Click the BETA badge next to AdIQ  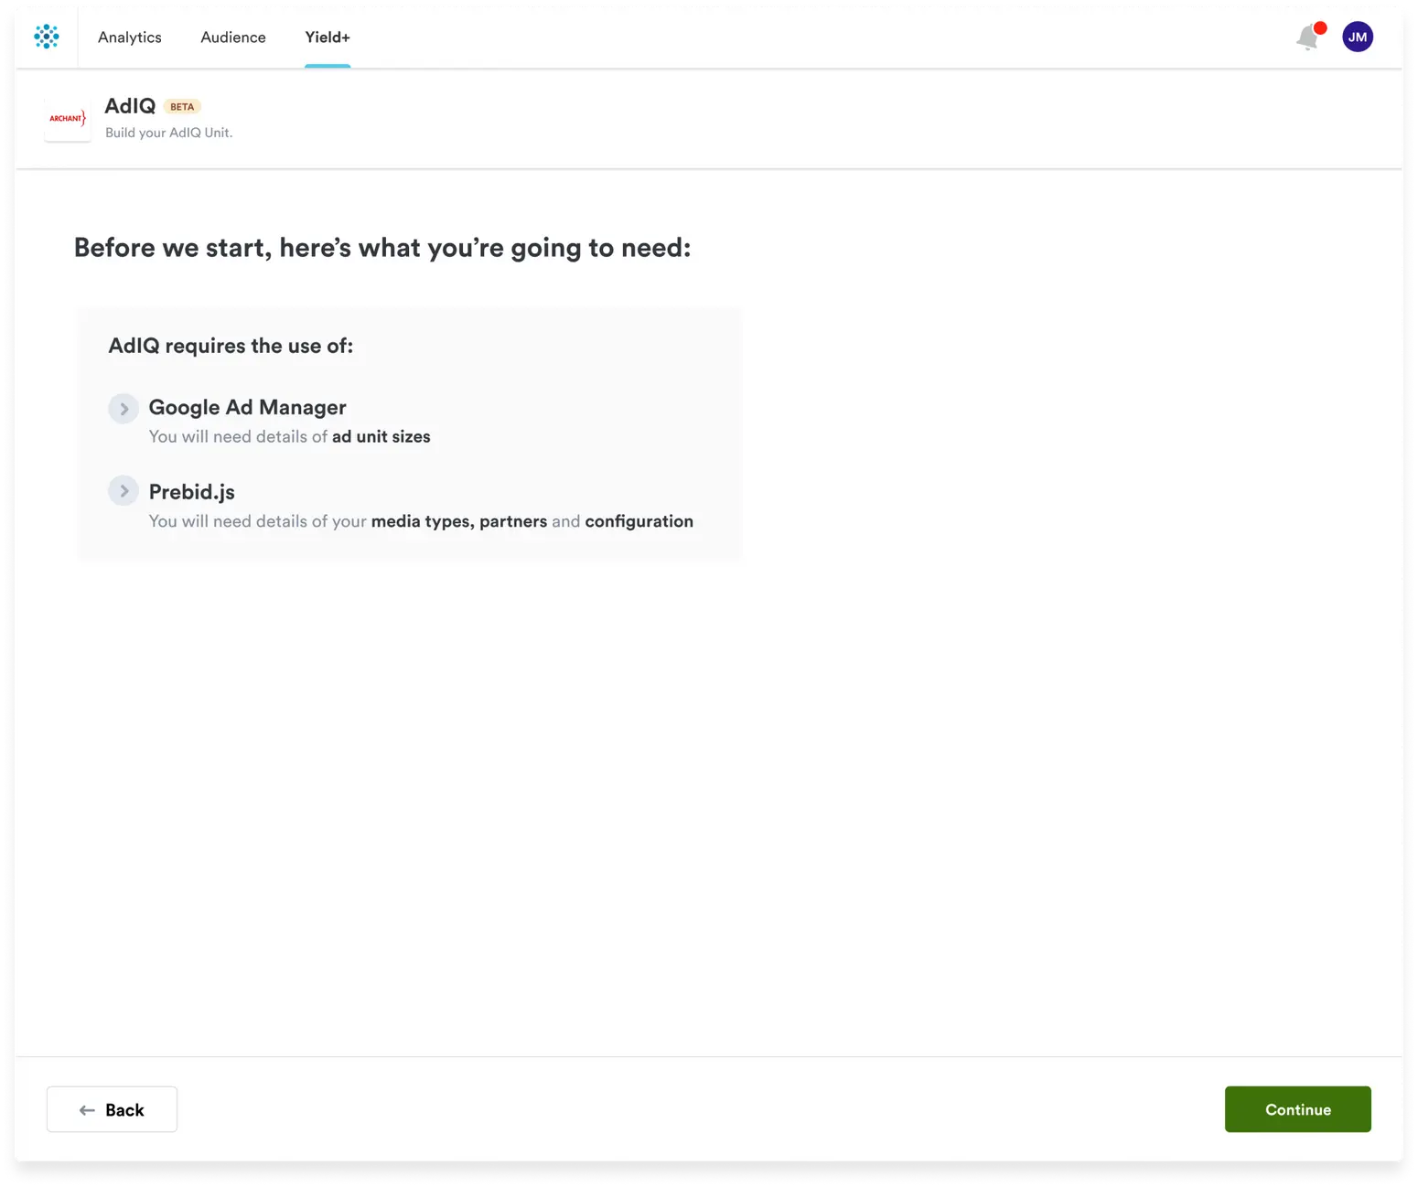(182, 107)
